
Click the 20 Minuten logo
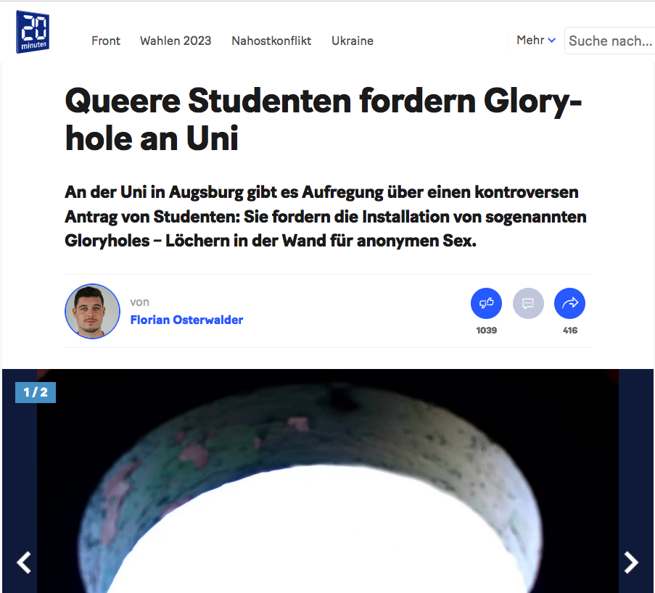coord(33,32)
